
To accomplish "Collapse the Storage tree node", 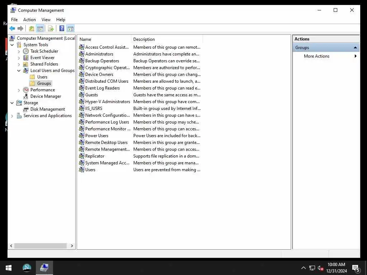I will click(x=12, y=103).
